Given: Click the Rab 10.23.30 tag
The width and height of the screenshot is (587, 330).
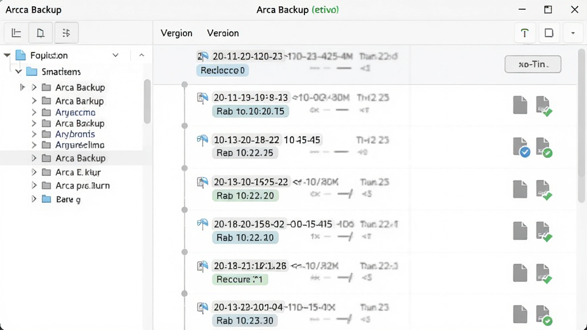Looking at the screenshot, I should [245, 321].
